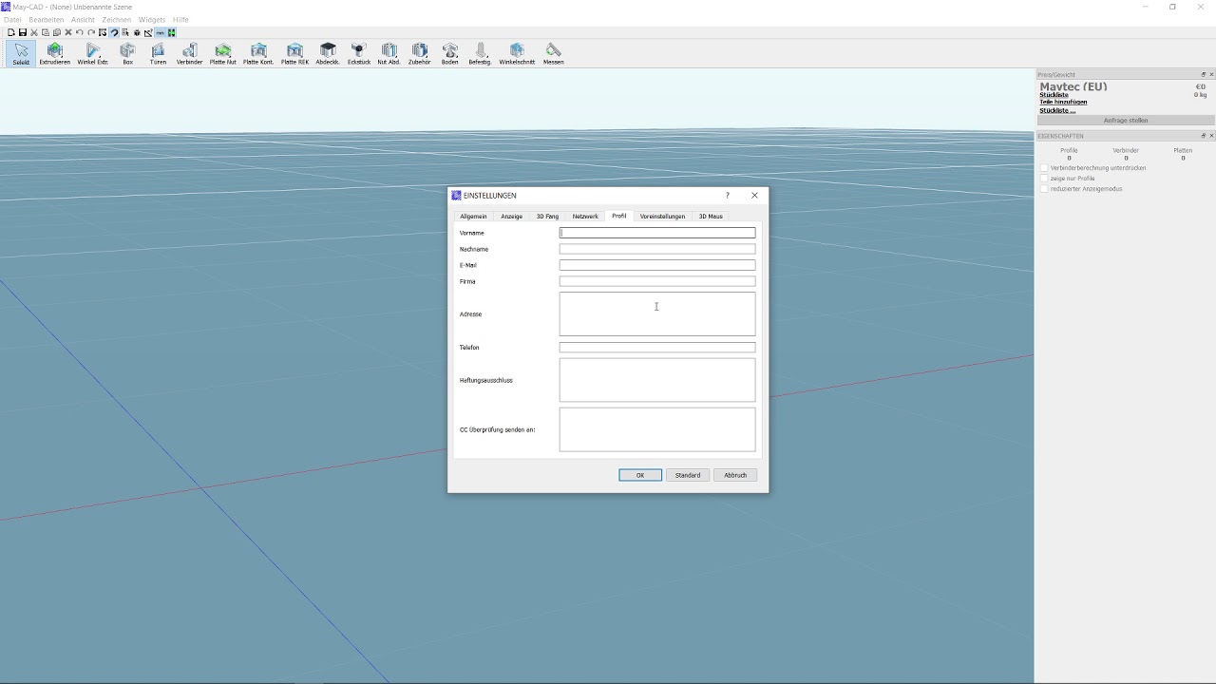Pick the Verbinder tool
The height and width of the screenshot is (684, 1216).
189,54
